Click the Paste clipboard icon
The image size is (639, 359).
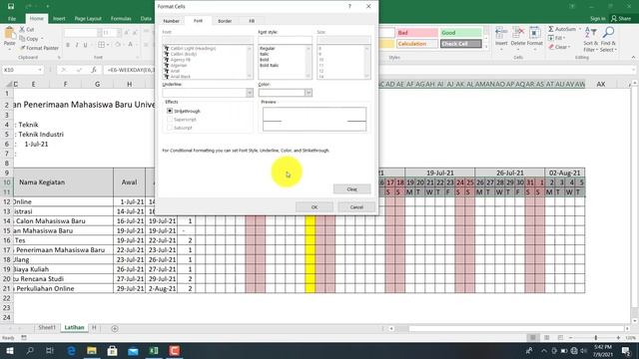(9, 34)
